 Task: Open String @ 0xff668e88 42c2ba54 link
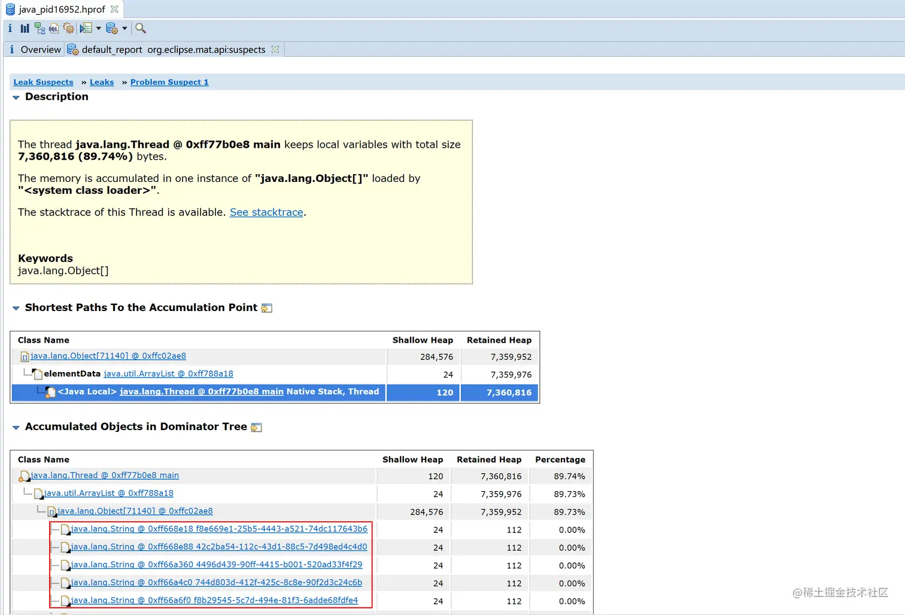[x=219, y=547]
